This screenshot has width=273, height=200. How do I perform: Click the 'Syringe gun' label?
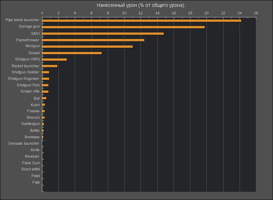[29, 27]
